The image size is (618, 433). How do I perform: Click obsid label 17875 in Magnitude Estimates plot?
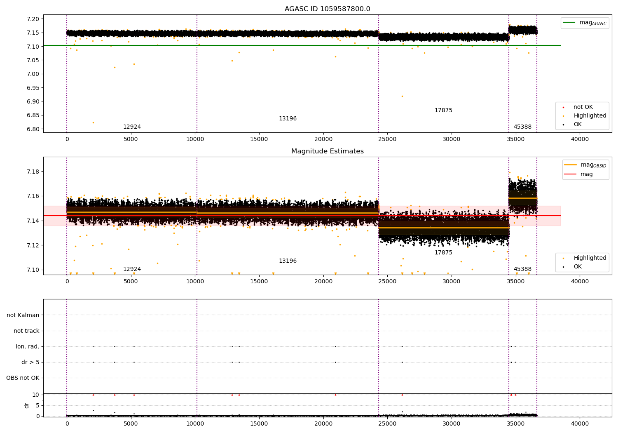click(x=443, y=253)
